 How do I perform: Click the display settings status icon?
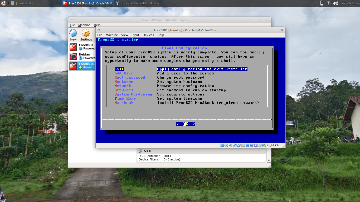click(247, 145)
